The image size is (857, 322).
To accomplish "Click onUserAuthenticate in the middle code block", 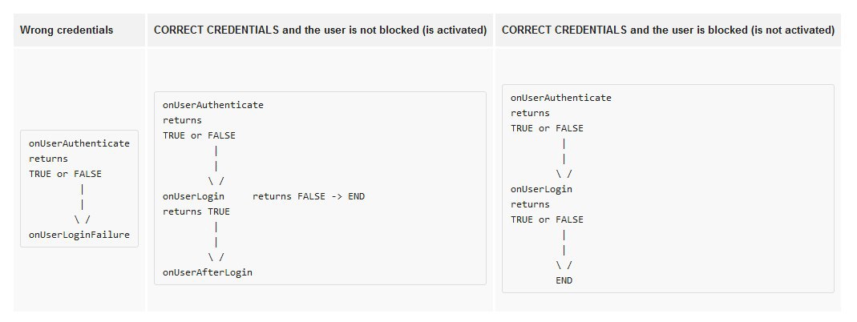I will pyautogui.click(x=213, y=105).
